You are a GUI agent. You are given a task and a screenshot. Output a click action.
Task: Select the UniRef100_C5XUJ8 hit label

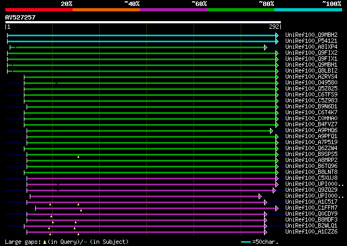tap(311, 178)
